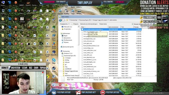
Task: Open the Видео library
Action: coord(65,36)
